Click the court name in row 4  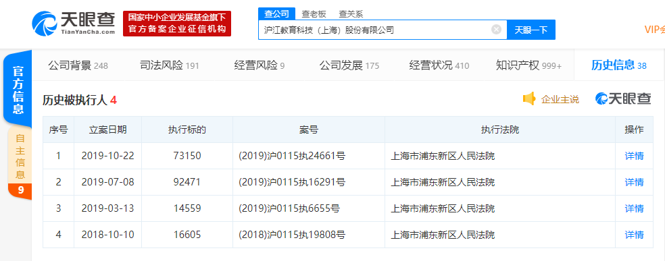coord(443,235)
